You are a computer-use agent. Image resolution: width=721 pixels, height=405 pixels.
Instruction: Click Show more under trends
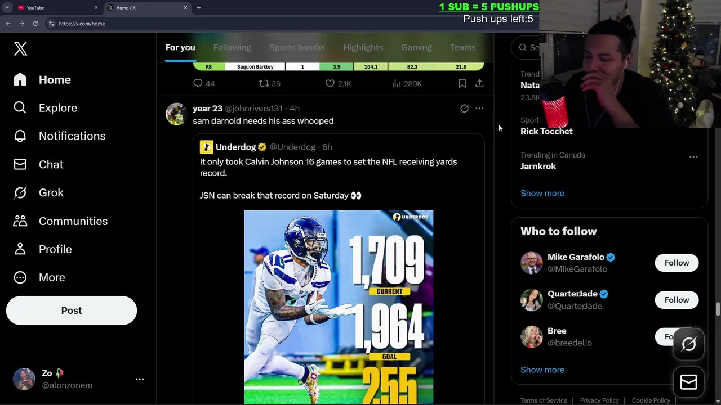pos(542,193)
